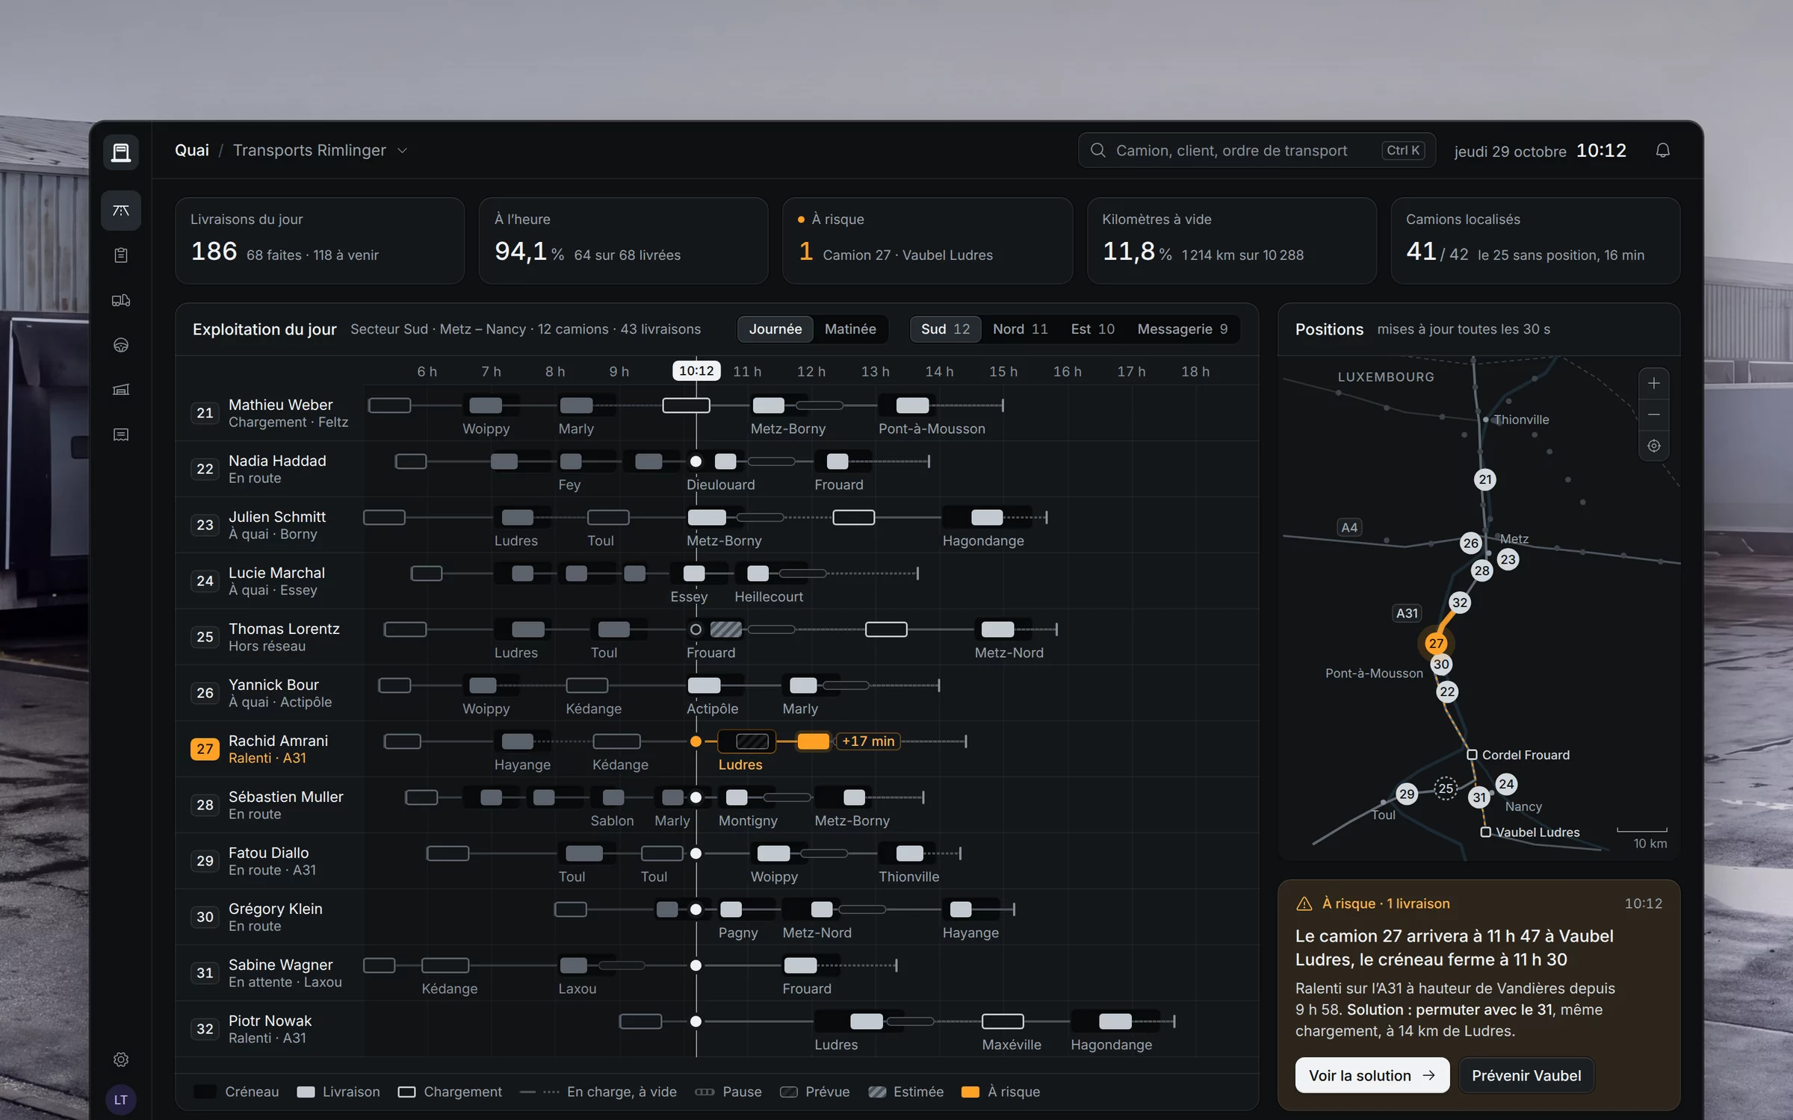
Task: Click the orange at-risk Ludres delivery block
Action: (x=814, y=741)
